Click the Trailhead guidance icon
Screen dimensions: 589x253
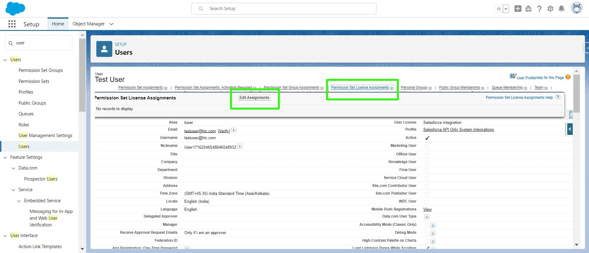coord(528,9)
